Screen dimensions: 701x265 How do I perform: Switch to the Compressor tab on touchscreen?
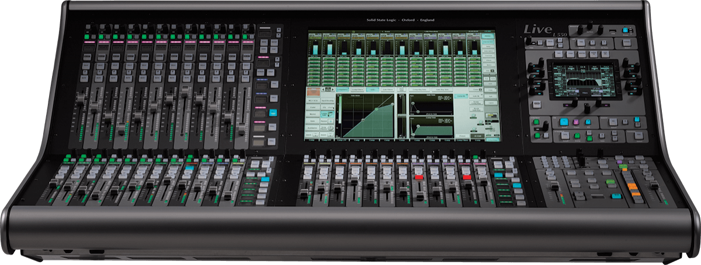click(342, 90)
